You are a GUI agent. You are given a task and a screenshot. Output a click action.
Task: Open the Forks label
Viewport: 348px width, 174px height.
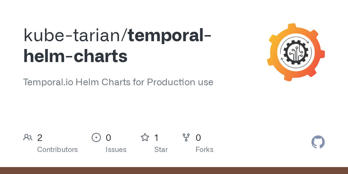pos(204,150)
